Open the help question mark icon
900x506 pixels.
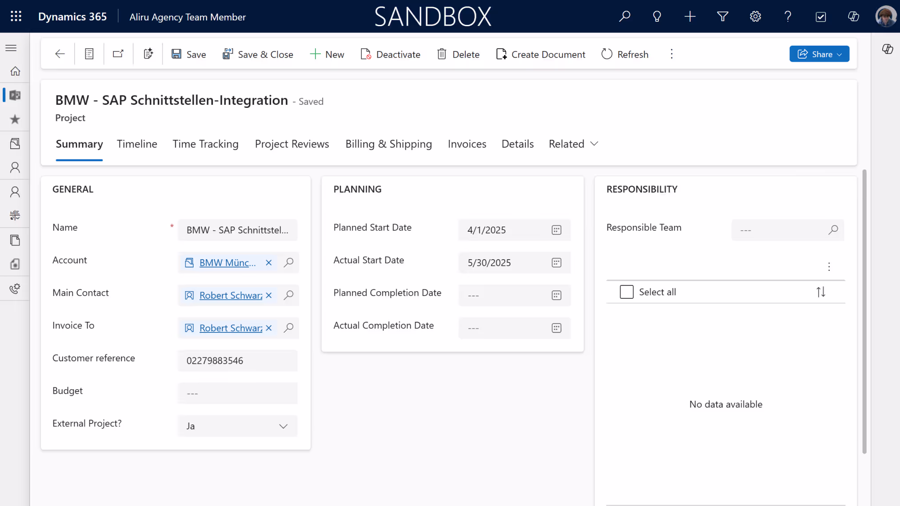click(x=788, y=16)
